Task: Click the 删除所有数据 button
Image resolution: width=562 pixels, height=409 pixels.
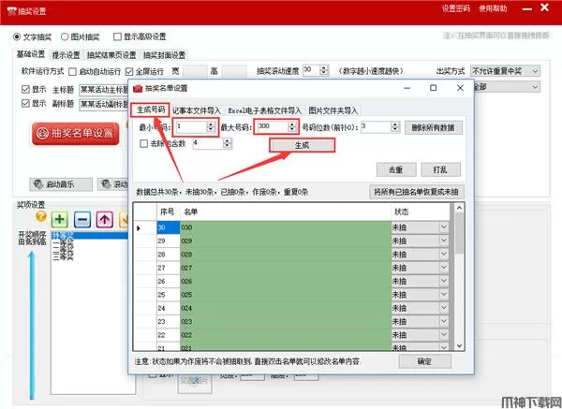Action: pos(434,127)
